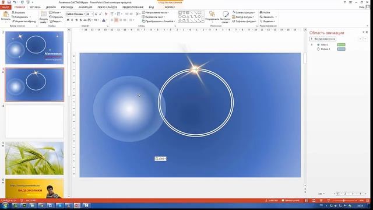Click Copy (Копировать) in the clipboard group
This screenshot has height=210, width=373.
[20, 17]
